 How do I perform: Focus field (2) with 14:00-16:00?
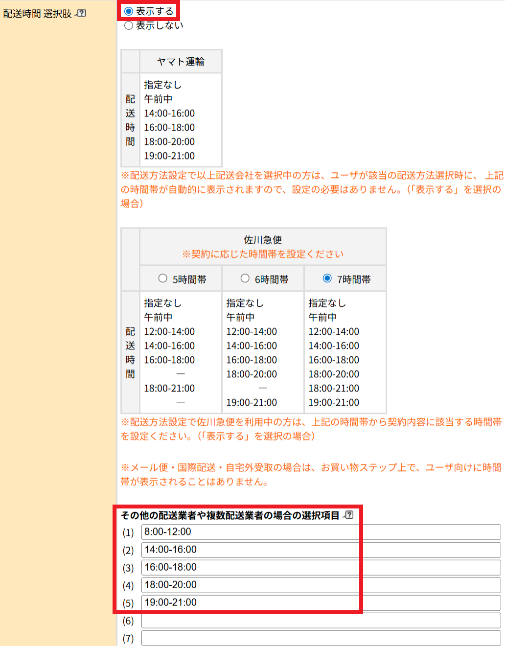click(321, 550)
